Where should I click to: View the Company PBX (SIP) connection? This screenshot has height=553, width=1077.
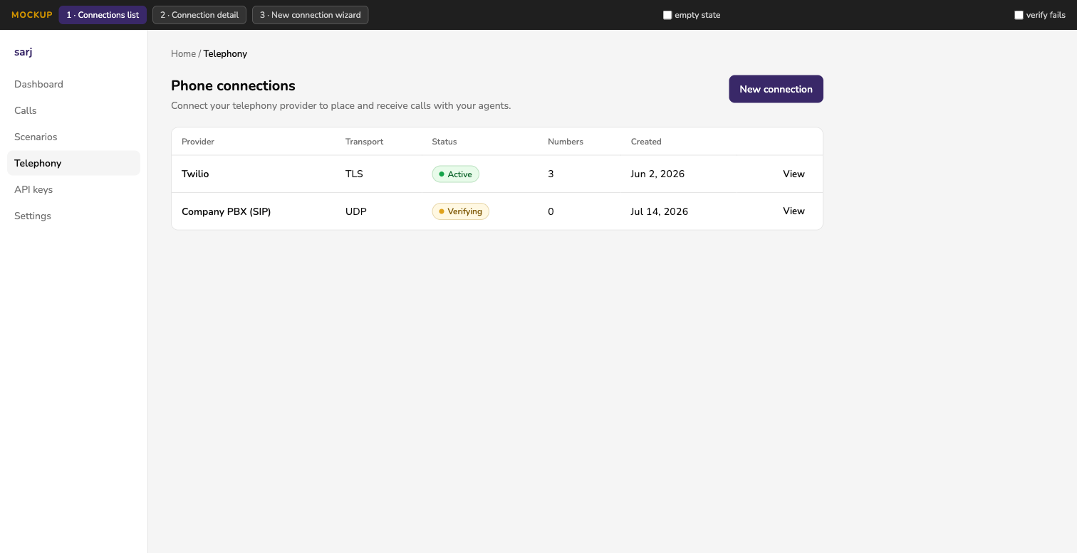click(x=794, y=211)
